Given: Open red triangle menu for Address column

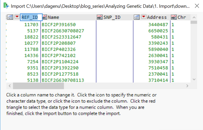Looking at the screenshot, I should [x=143, y=17].
